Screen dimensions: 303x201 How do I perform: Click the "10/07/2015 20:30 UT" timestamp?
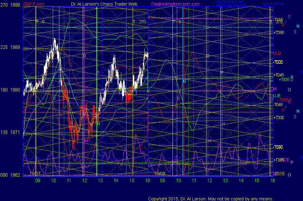point(229,2)
